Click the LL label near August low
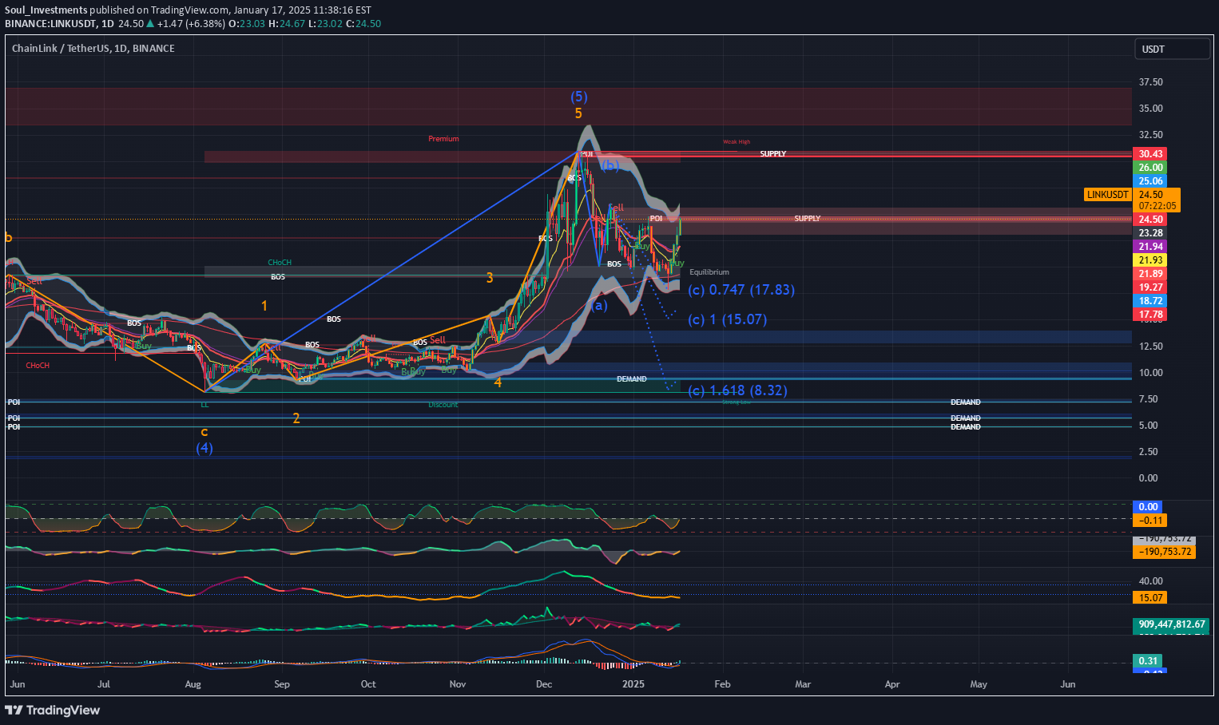Screen dimensions: 1219x725 click(204, 405)
